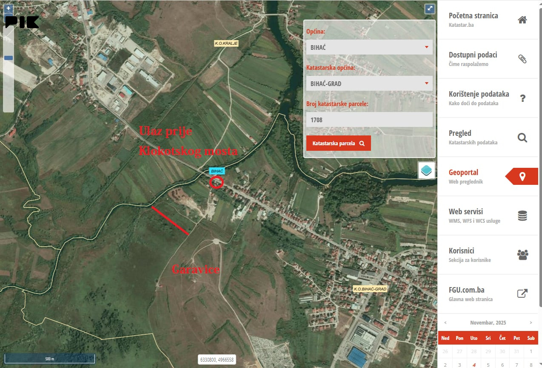Click the Katastarska parcela search button
542x368 pixels.
coord(339,144)
